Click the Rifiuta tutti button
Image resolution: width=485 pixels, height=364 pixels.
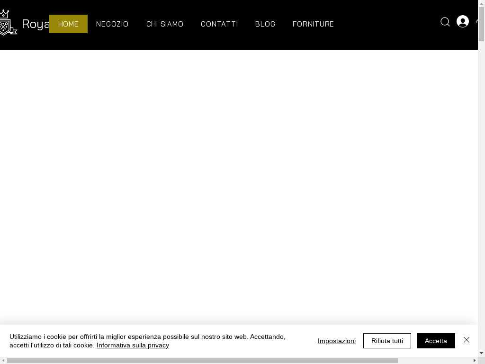(387, 341)
